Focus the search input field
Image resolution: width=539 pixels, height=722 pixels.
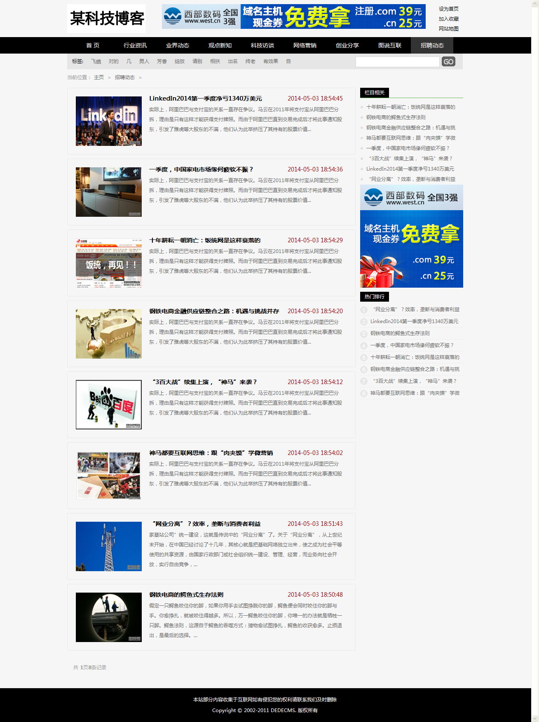pos(397,62)
